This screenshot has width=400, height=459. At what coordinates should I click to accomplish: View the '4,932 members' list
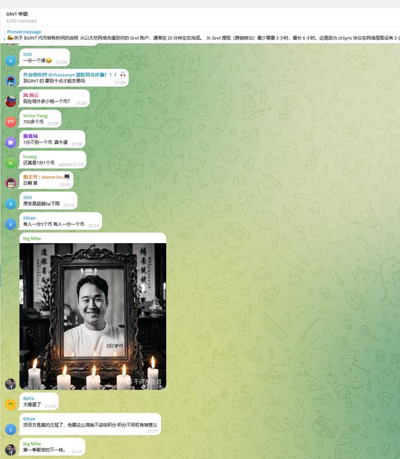point(22,21)
